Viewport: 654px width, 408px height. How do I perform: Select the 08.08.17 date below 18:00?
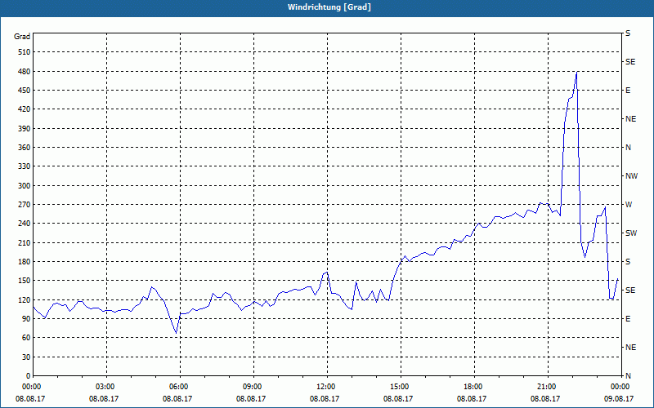tap(472, 399)
